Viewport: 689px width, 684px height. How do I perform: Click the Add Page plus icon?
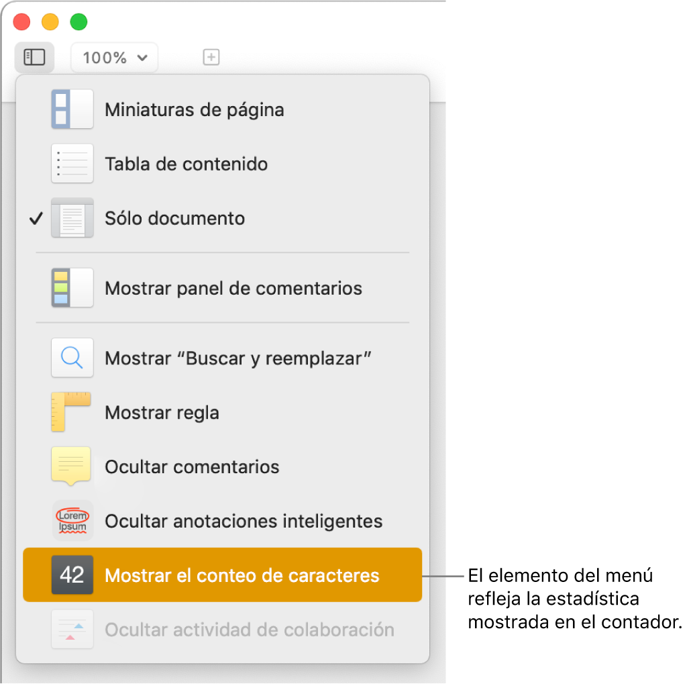(x=211, y=58)
